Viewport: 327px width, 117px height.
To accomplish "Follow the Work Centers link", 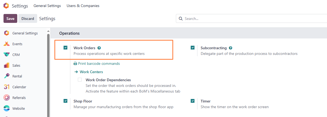I will pyautogui.click(x=91, y=72).
